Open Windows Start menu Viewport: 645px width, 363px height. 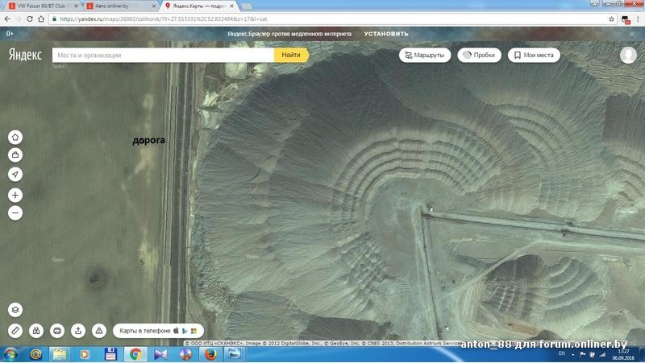pos(10,354)
